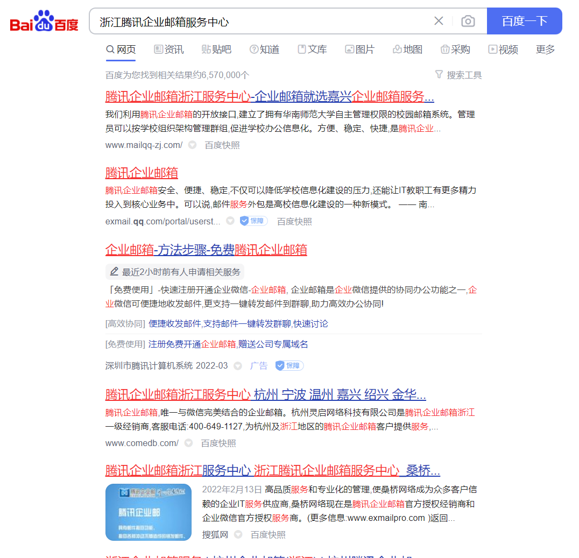
Task: Click the Baidu logo
Action: (44, 21)
